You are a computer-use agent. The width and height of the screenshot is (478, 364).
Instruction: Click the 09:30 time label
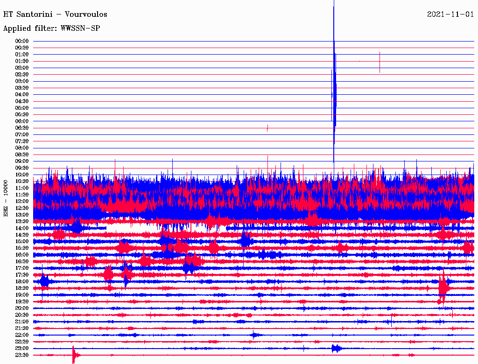22,168
